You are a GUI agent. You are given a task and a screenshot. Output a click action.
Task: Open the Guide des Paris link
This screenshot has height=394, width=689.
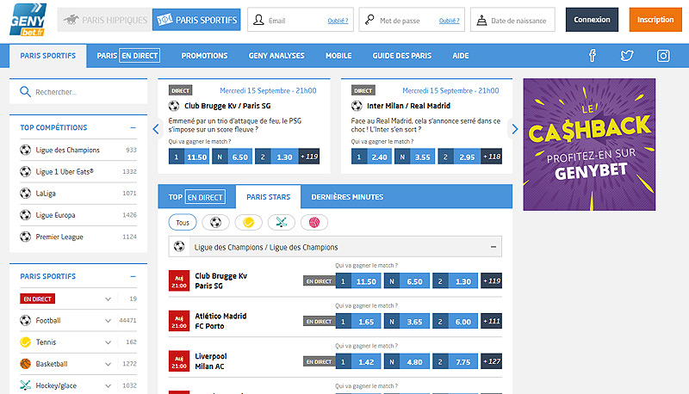402,56
